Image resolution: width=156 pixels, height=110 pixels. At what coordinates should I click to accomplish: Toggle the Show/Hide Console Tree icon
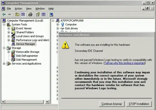point(23,14)
